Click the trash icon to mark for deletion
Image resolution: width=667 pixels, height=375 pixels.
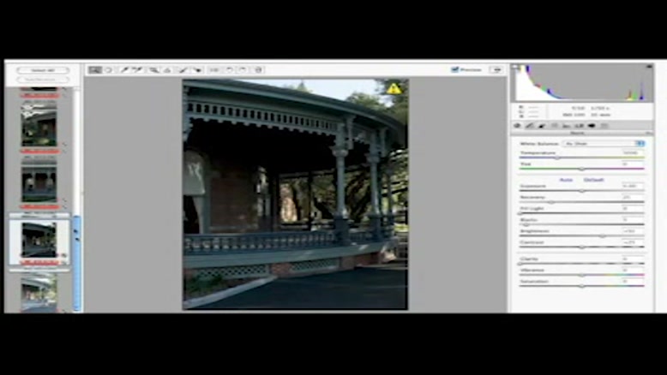click(x=258, y=69)
